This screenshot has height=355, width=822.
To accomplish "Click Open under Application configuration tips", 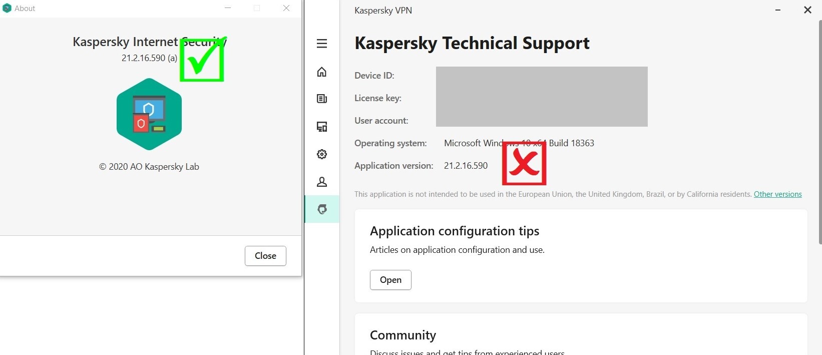I will coord(390,280).
